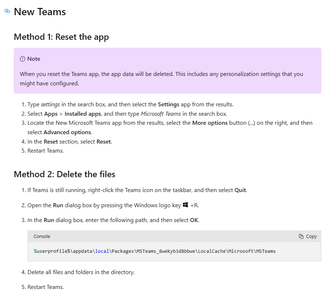Copy the console path with Copy button

coord(308,236)
